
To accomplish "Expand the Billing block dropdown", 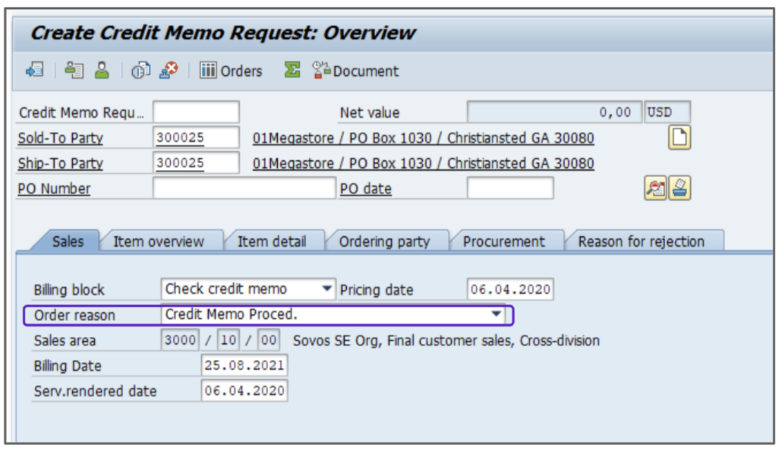I will tap(327, 289).
